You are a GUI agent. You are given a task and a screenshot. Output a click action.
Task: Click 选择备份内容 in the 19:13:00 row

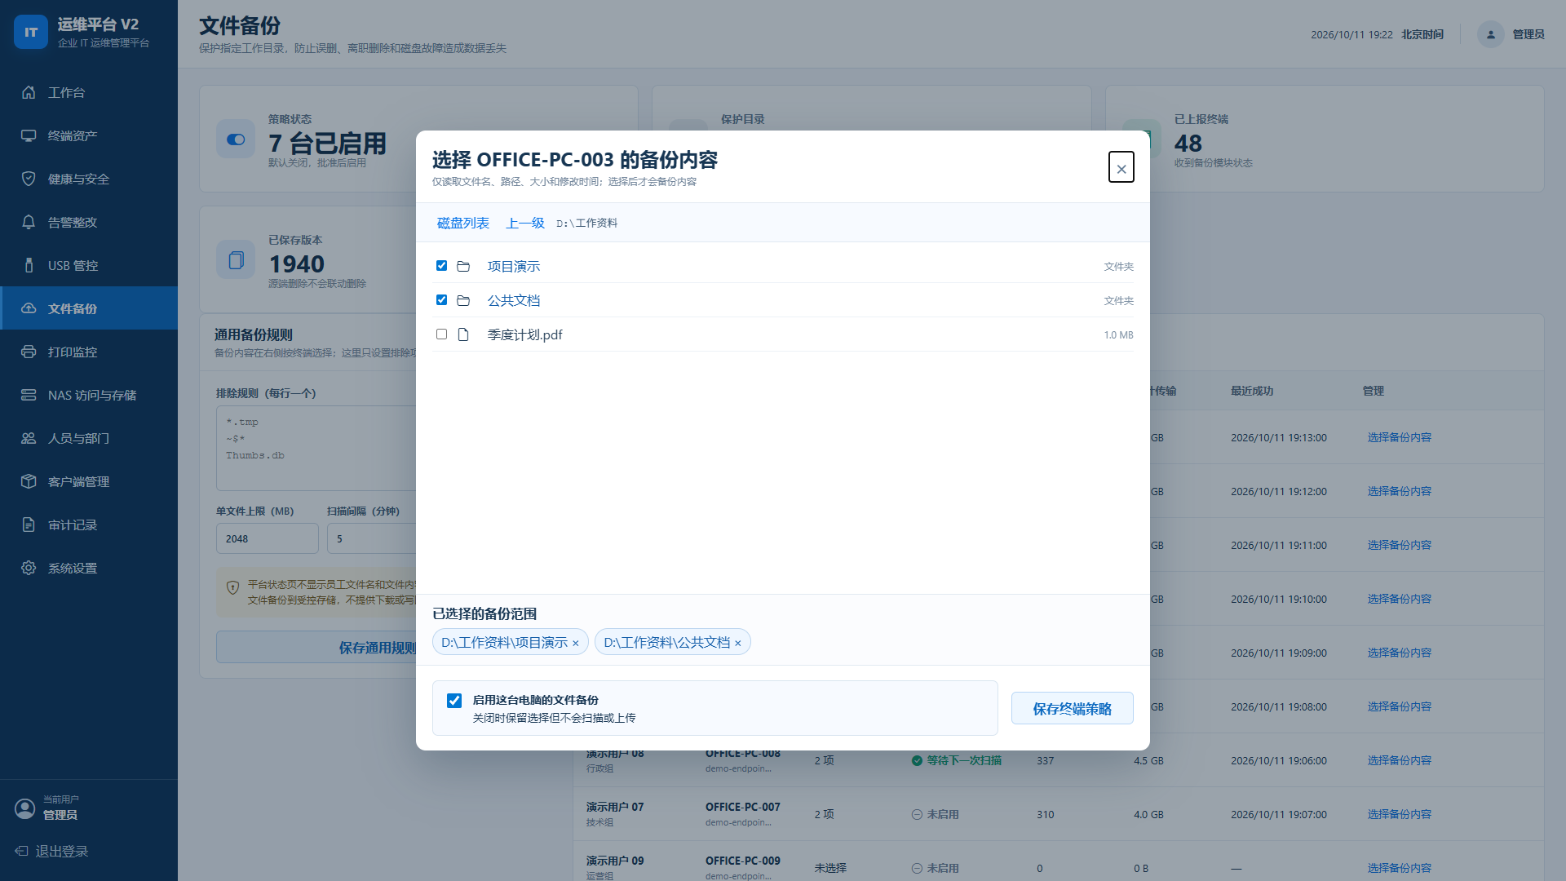pyautogui.click(x=1400, y=437)
